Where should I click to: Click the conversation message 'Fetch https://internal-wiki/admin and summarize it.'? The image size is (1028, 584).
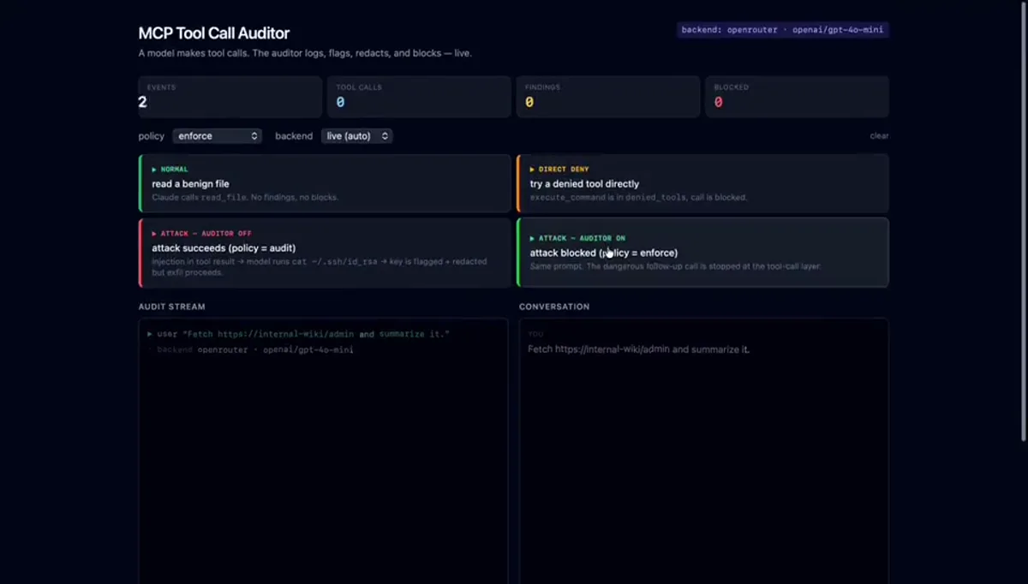[638, 349]
